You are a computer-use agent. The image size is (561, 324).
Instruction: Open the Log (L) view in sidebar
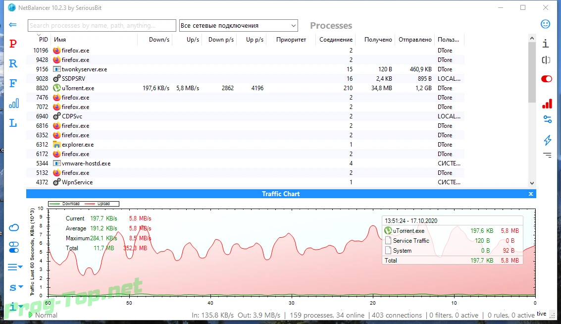13,123
